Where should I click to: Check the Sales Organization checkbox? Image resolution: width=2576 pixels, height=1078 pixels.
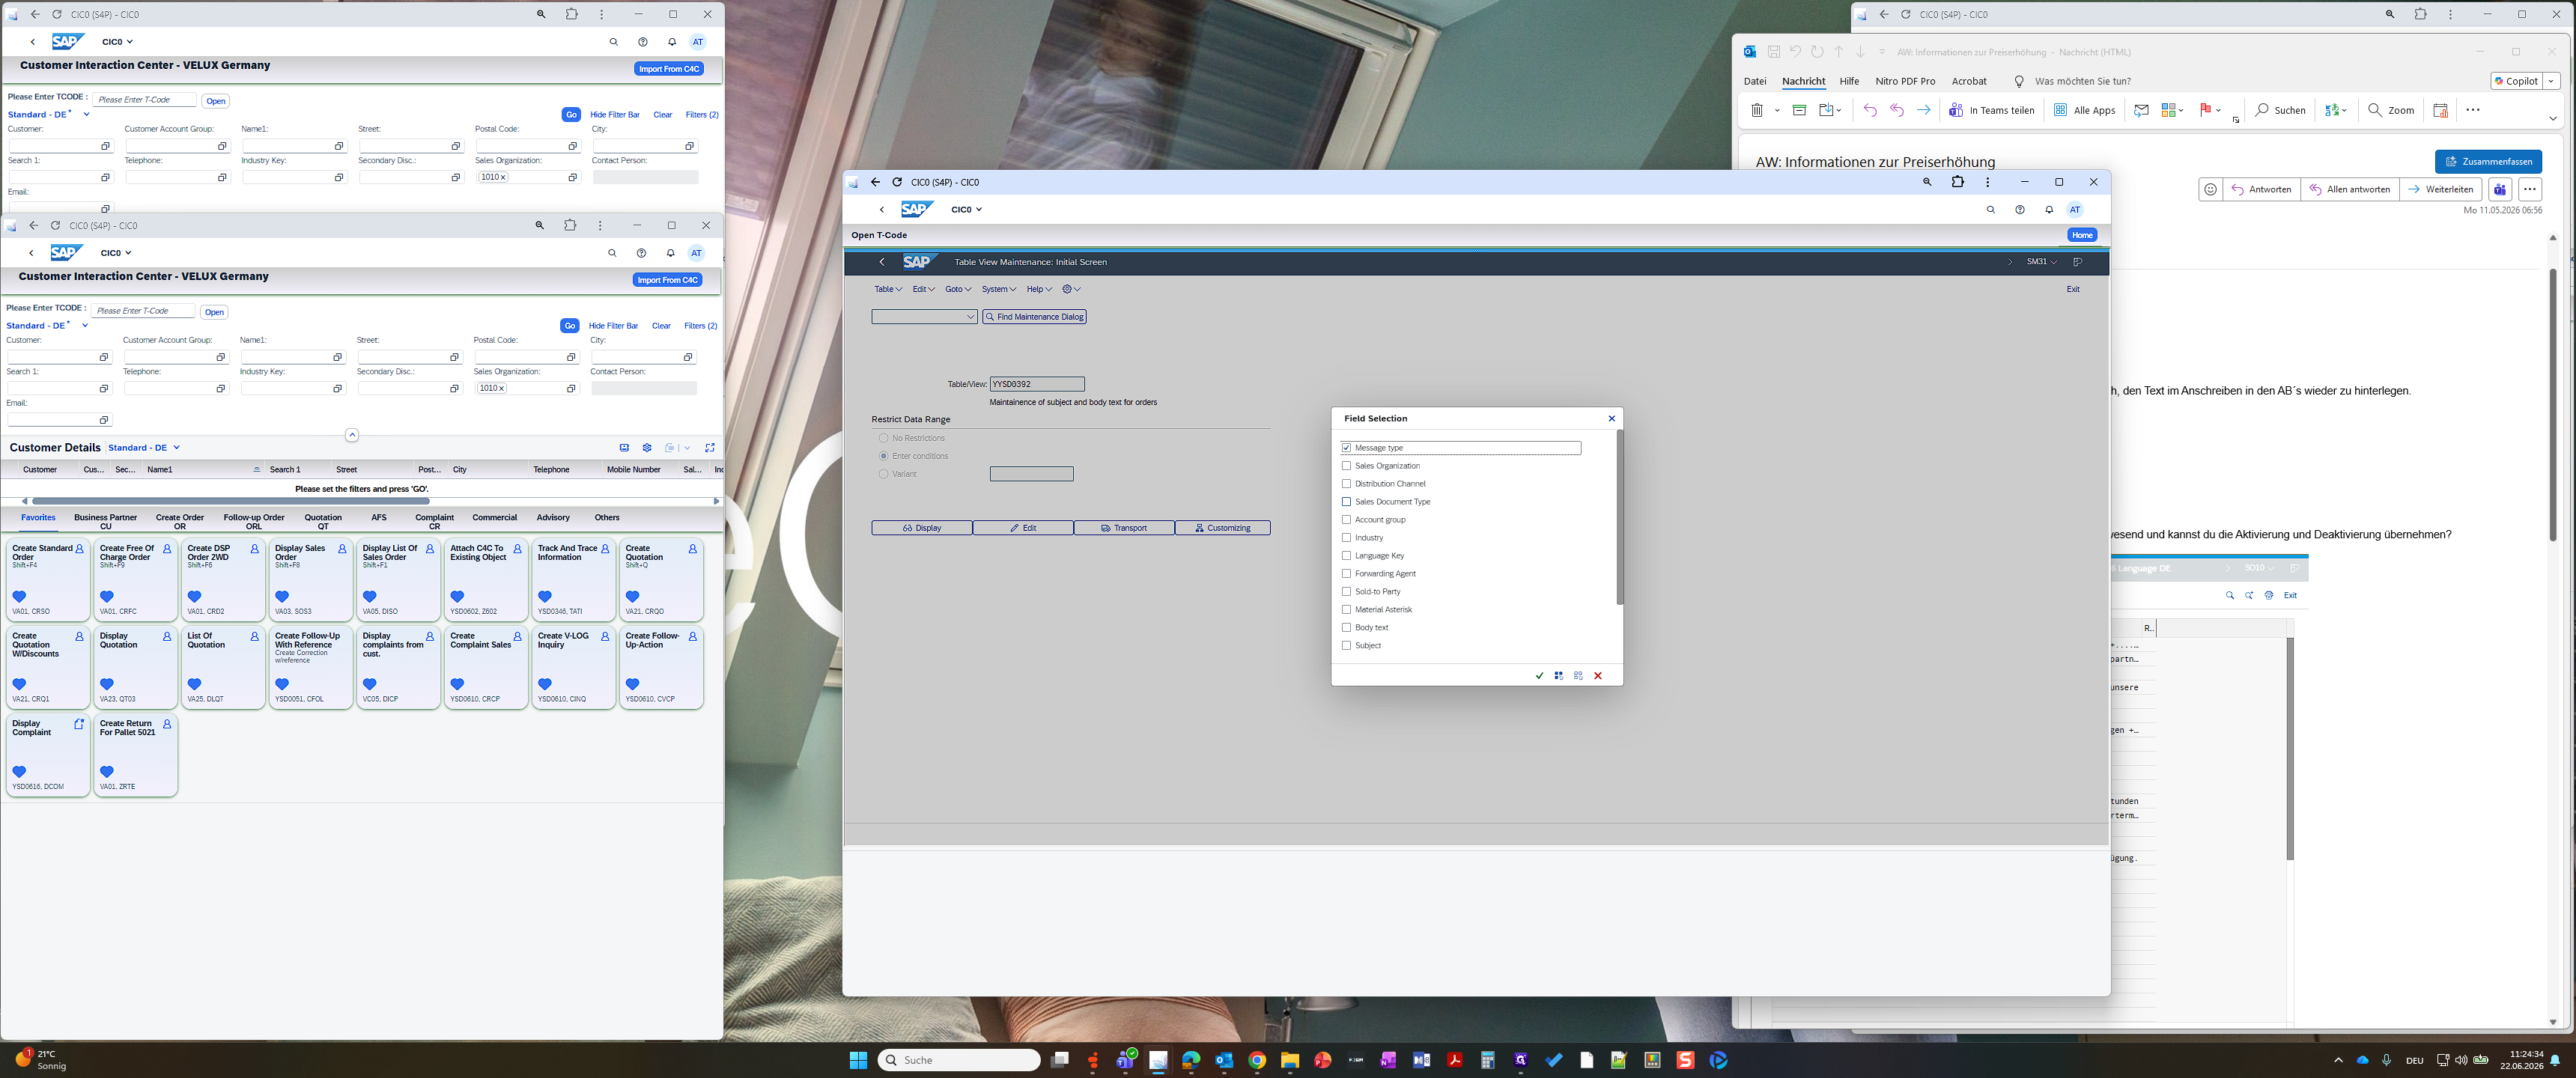(1346, 466)
